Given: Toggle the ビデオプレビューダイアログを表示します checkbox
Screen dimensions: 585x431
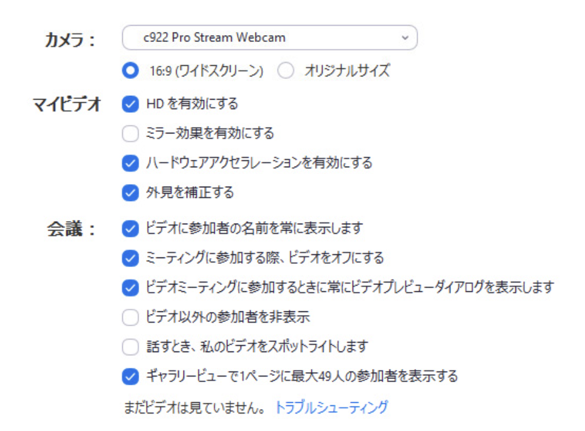Looking at the screenshot, I should tap(130, 288).
